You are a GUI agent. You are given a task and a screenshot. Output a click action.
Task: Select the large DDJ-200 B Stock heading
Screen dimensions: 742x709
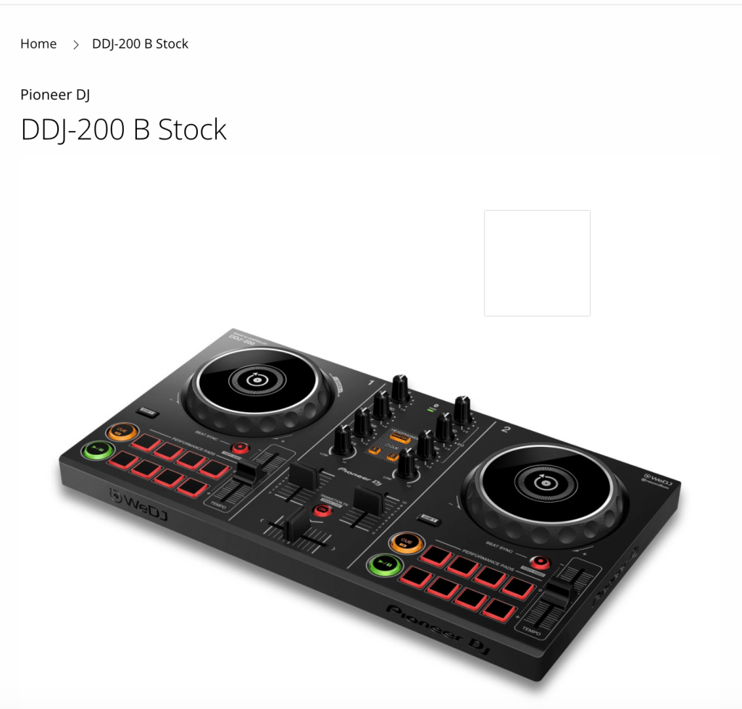tap(123, 130)
